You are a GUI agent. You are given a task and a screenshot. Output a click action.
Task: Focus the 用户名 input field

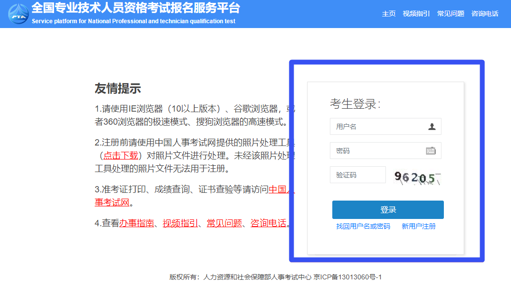coord(379,127)
